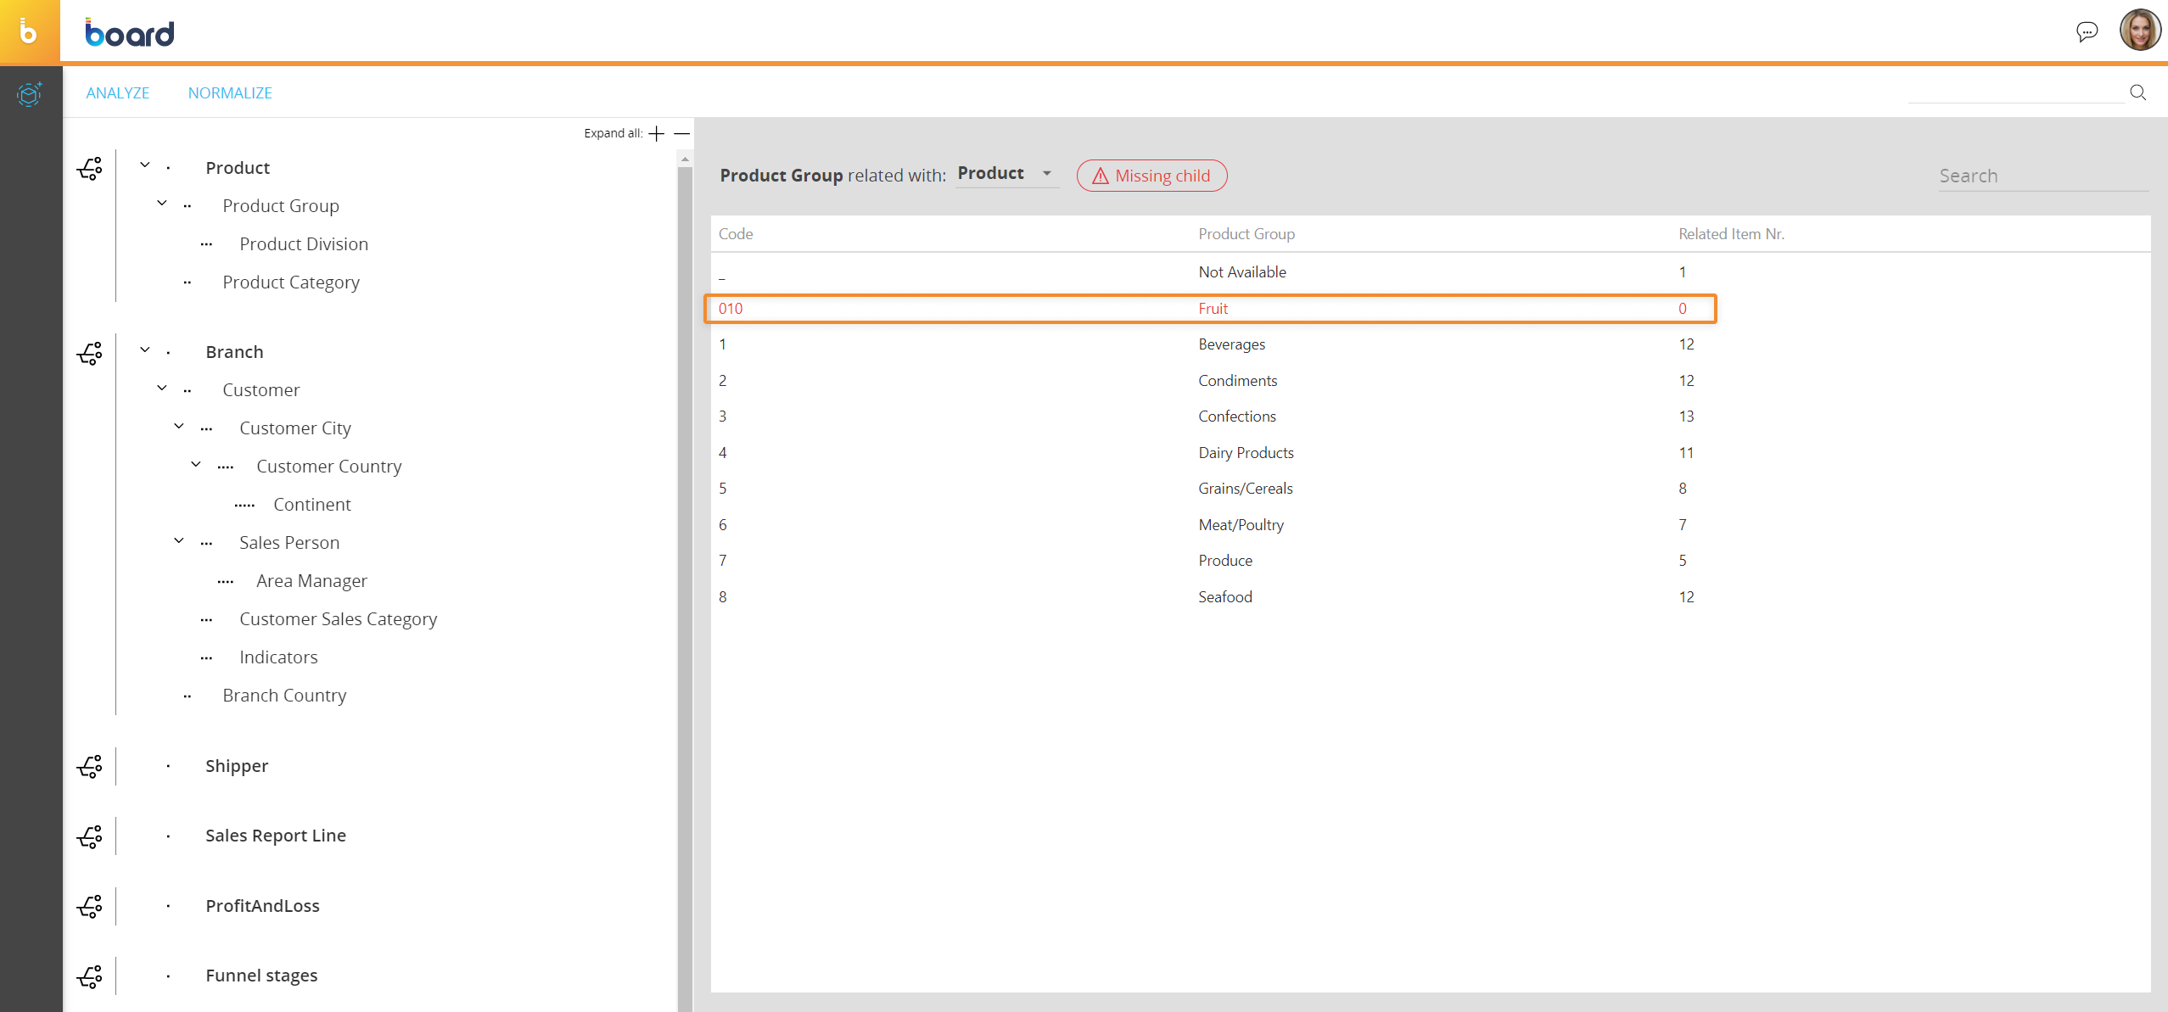Image resolution: width=2168 pixels, height=1012 pixels.
Task: Click the Product hierarchy tree icon
Action: (x=90, y=168)
